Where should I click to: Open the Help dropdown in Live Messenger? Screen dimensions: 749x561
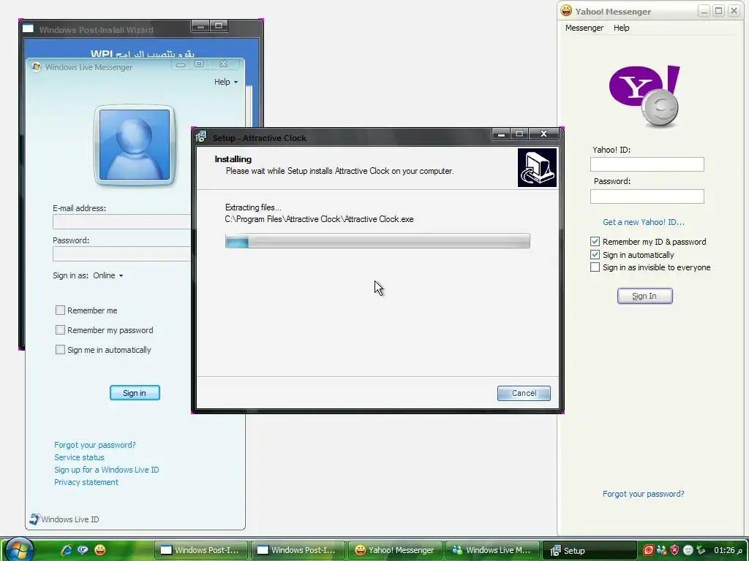tap(225, 82)
